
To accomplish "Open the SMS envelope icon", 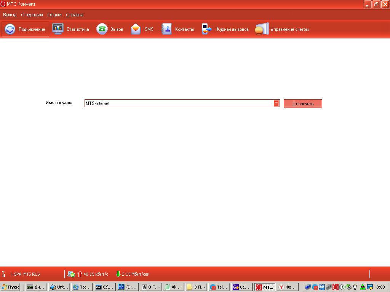I will (x=136, y=29).
